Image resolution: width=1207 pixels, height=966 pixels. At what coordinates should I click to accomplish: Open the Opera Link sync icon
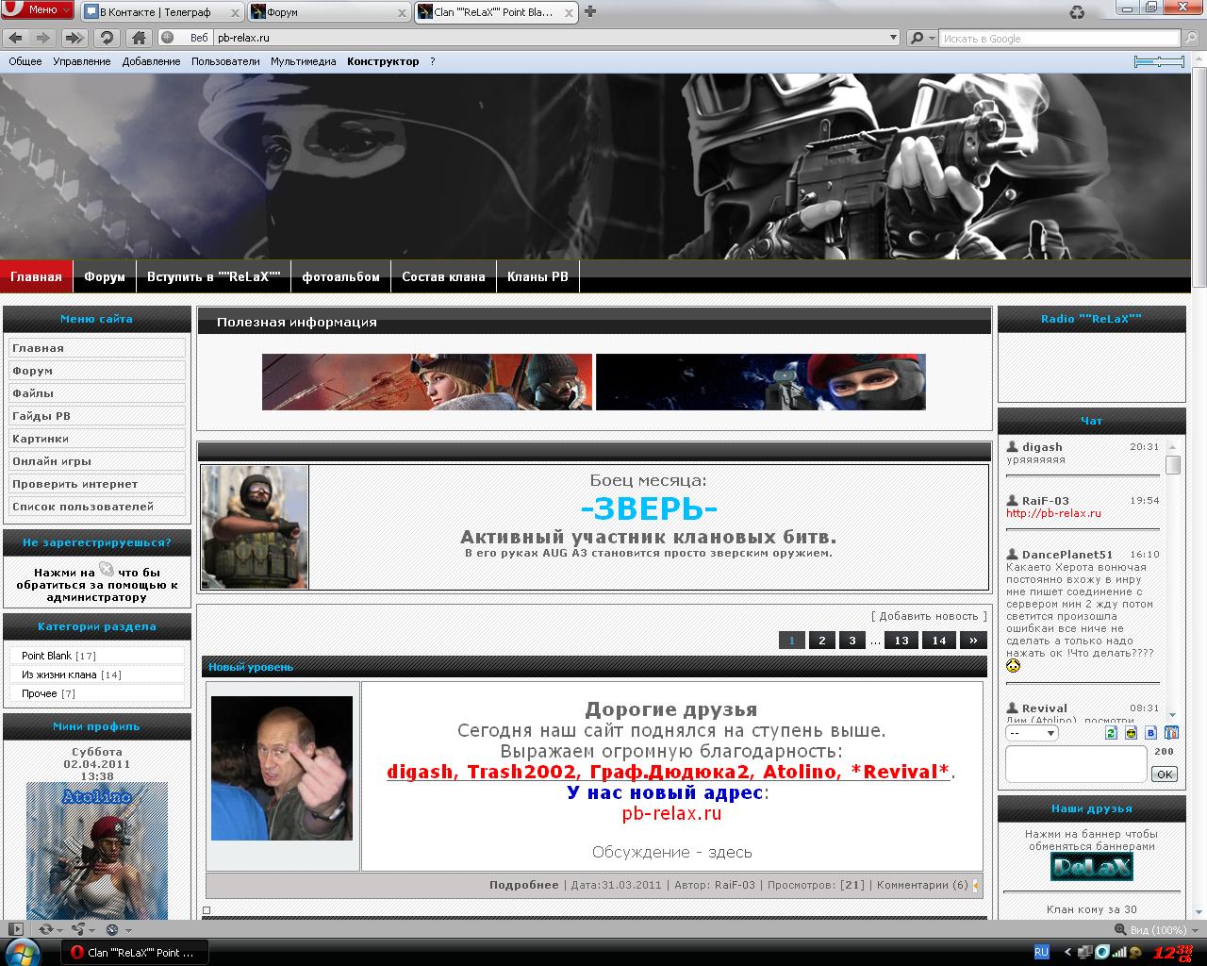(x=45, y=929)
